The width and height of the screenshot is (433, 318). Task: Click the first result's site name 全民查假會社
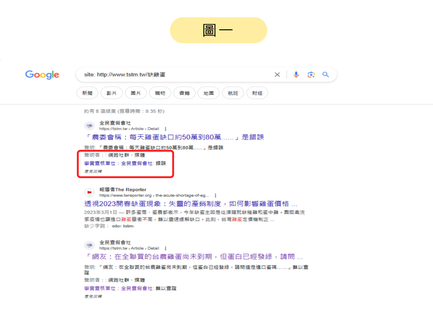pyautogui.click(x=115, y=123)
